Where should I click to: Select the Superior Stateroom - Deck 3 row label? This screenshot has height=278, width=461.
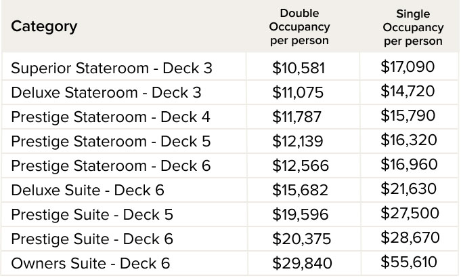tap(112, 68)
